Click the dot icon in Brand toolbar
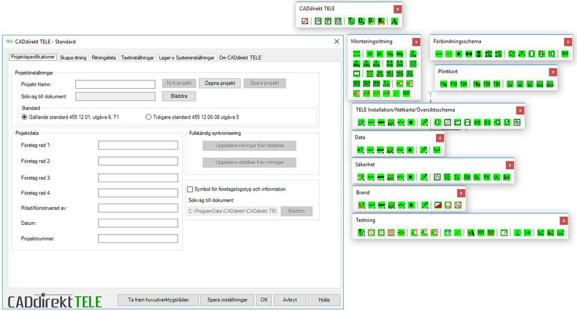This screenshot has width=577, height=311. [411, 205]
